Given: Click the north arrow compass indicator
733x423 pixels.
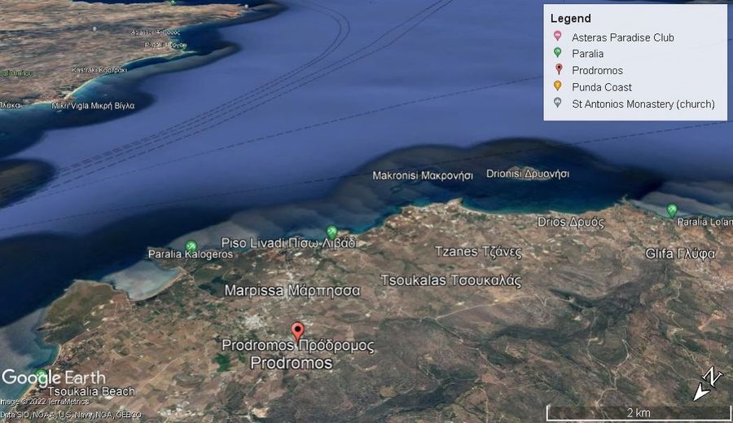Looking at the screenshot, I should [707, 384].
